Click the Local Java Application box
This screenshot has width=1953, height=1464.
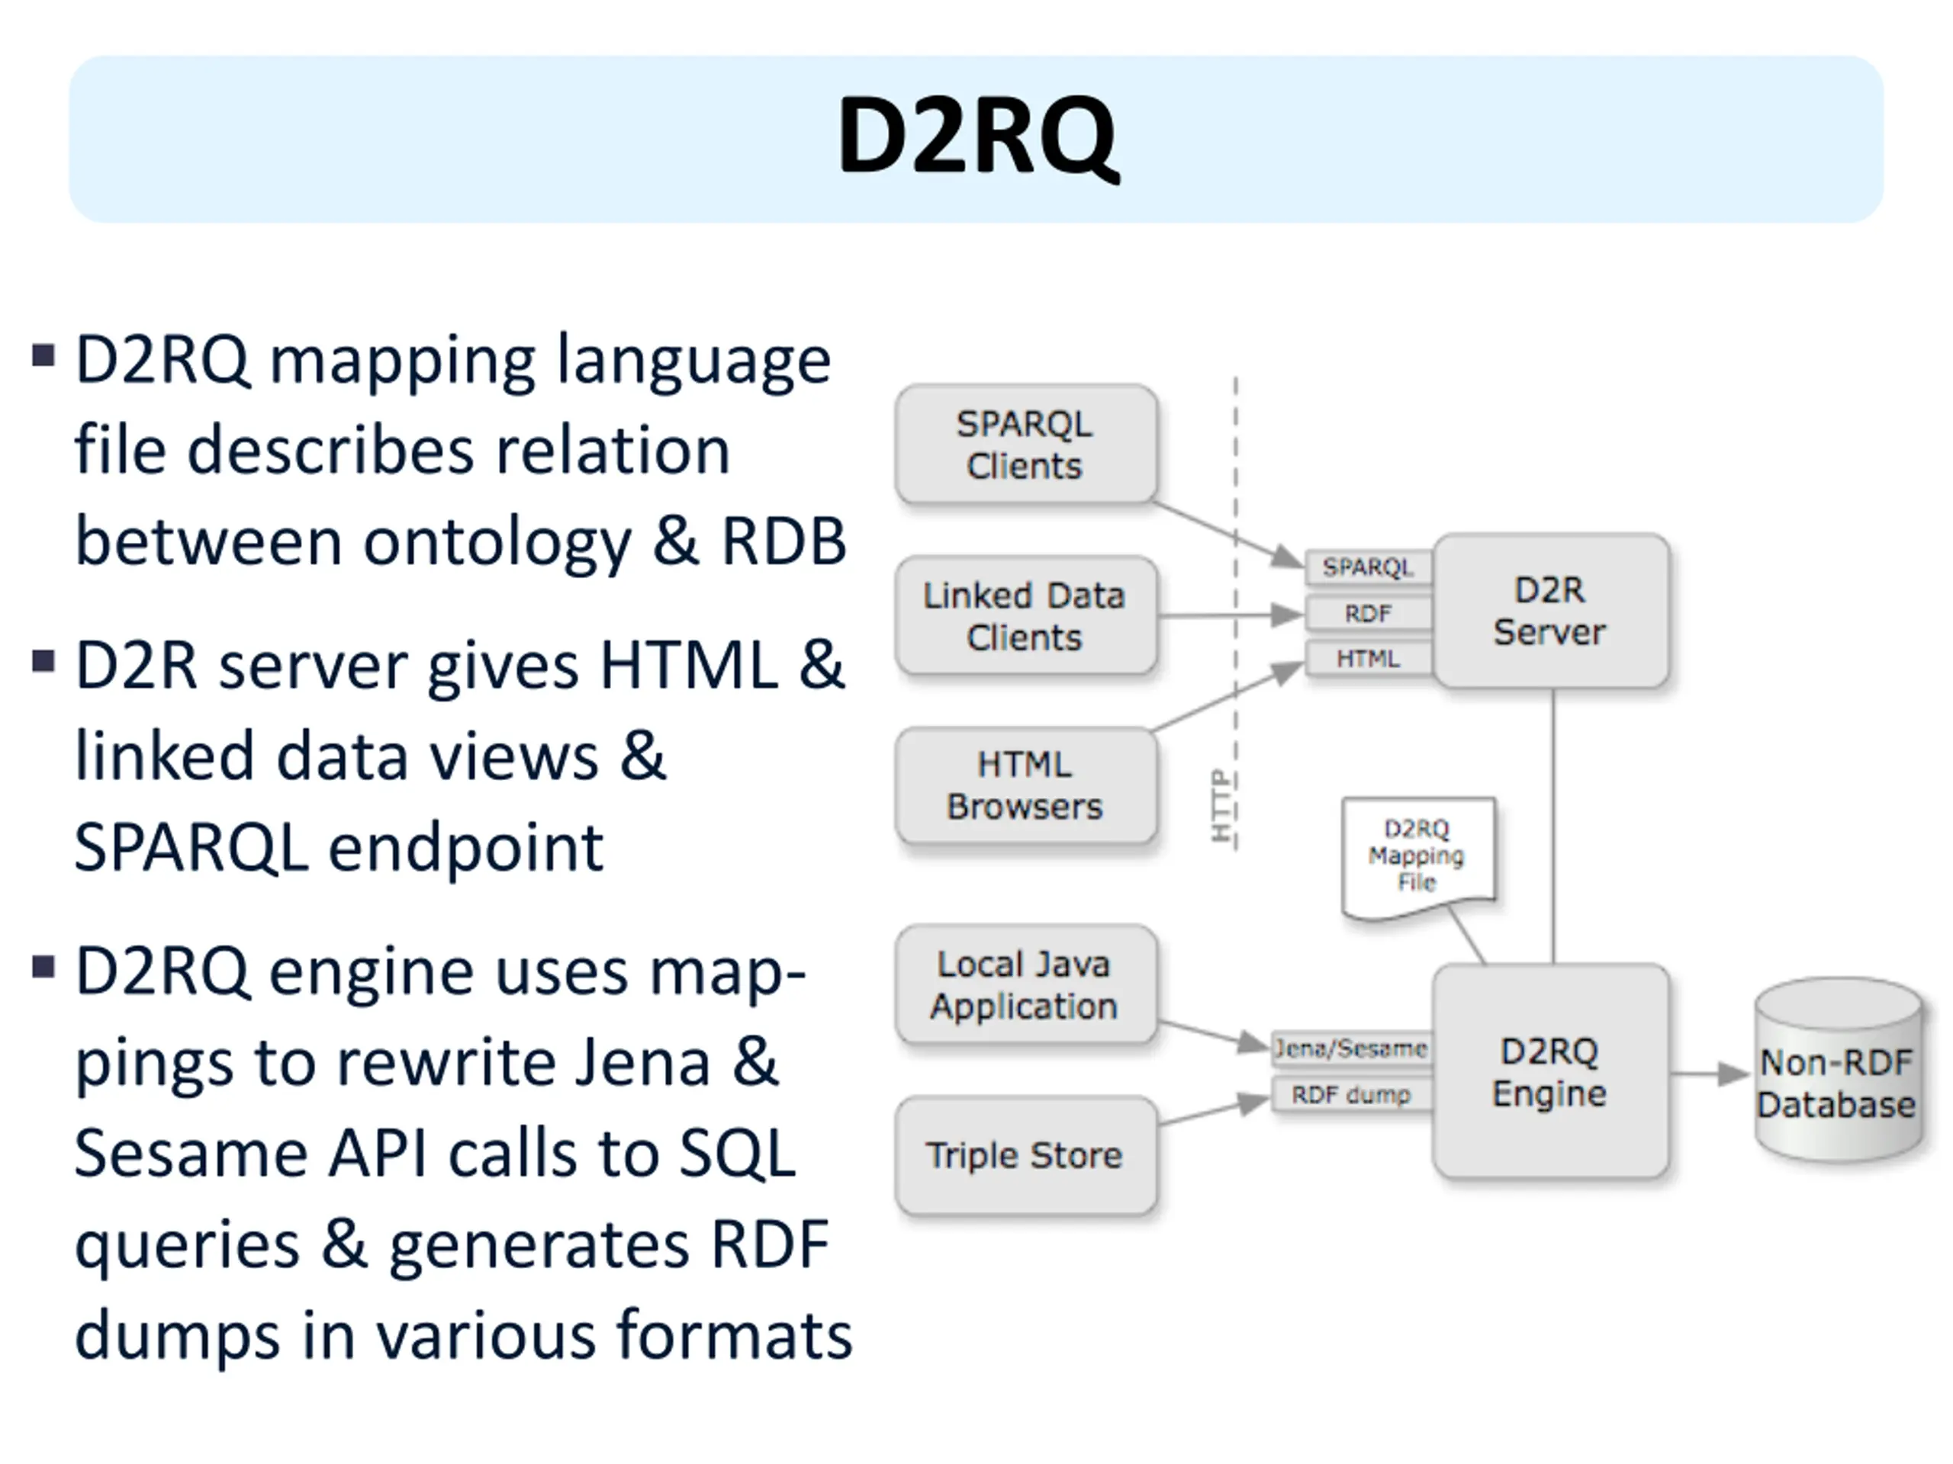point(1025,985)
